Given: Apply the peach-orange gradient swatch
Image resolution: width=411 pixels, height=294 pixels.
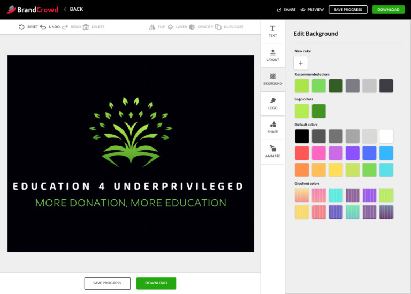Looking at the screenshot, I should pyautogui.click(x=302, y=195).
